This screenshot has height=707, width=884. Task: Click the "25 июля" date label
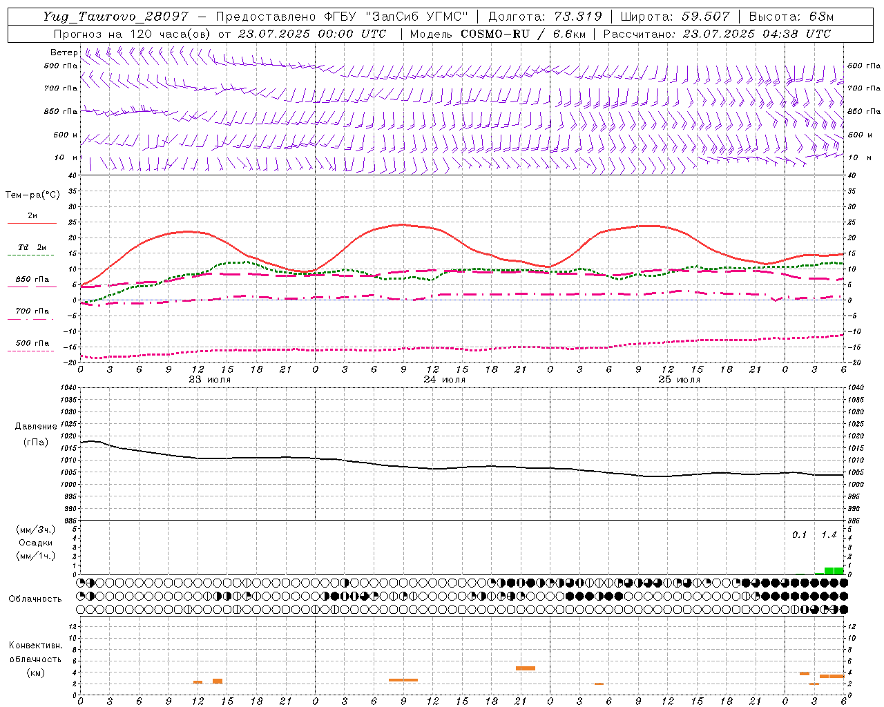coord(679,380)
